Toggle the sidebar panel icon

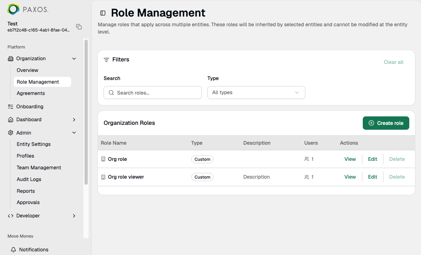tap(103, 13)
